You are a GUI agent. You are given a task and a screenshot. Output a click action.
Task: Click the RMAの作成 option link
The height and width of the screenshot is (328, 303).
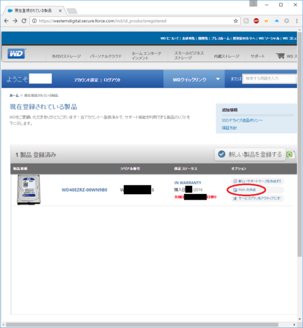point(245,190)
